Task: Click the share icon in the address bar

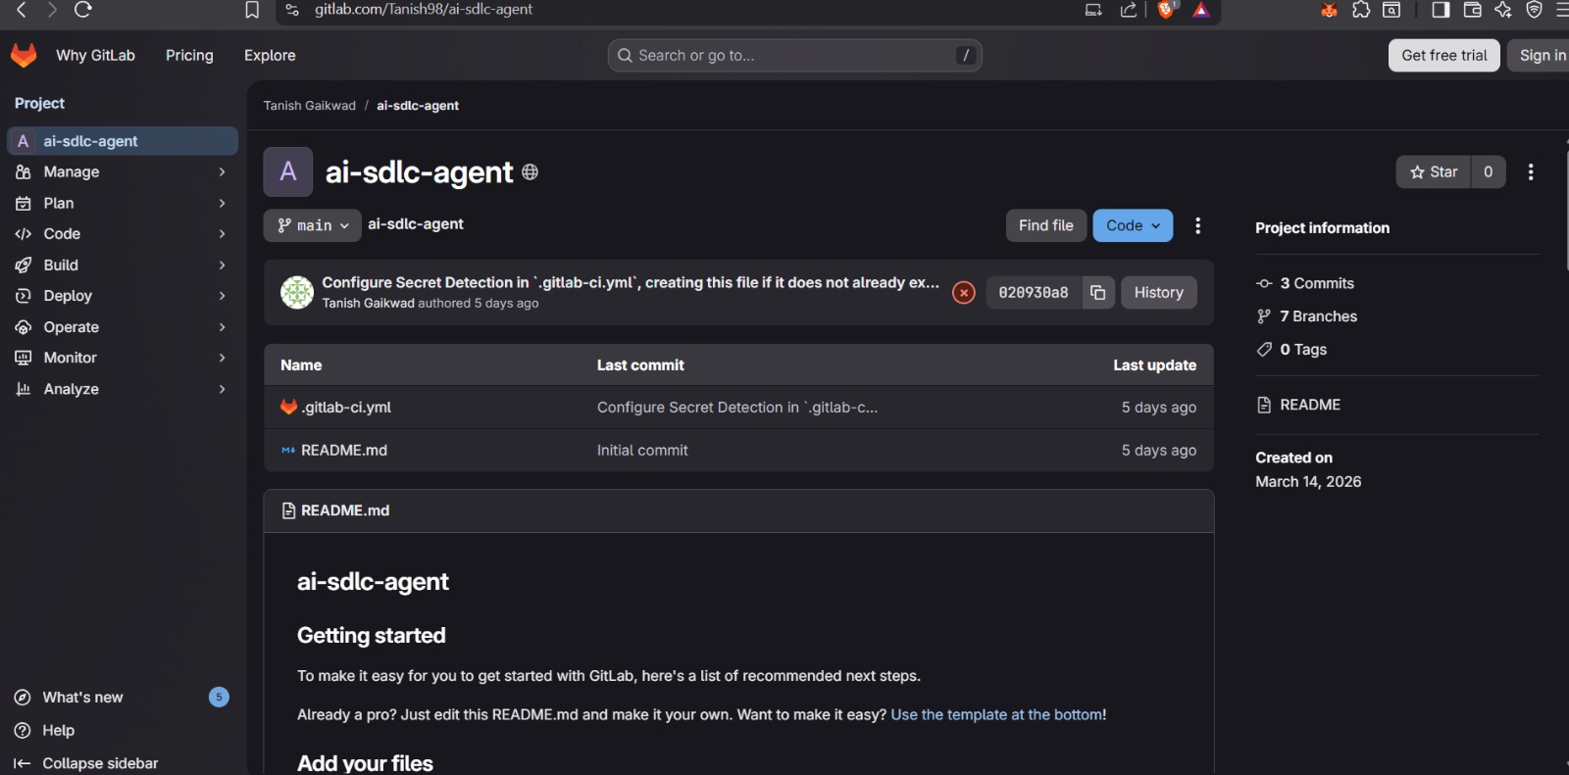Action: 1129,10
